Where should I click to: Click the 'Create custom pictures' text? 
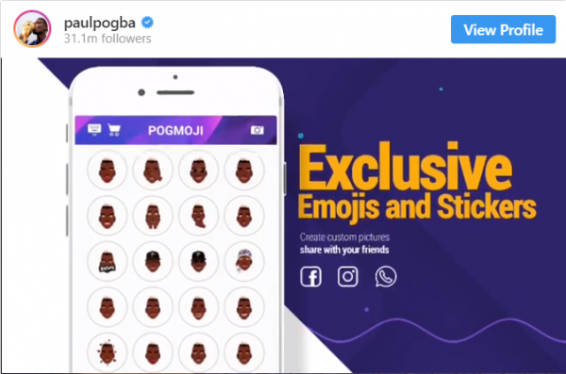344,237
